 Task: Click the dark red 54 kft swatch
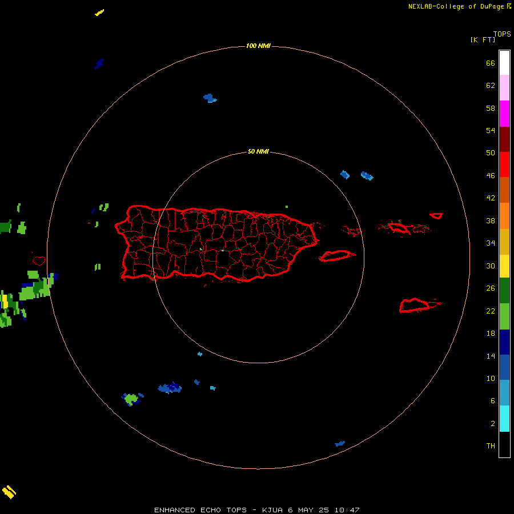[504, 139]
